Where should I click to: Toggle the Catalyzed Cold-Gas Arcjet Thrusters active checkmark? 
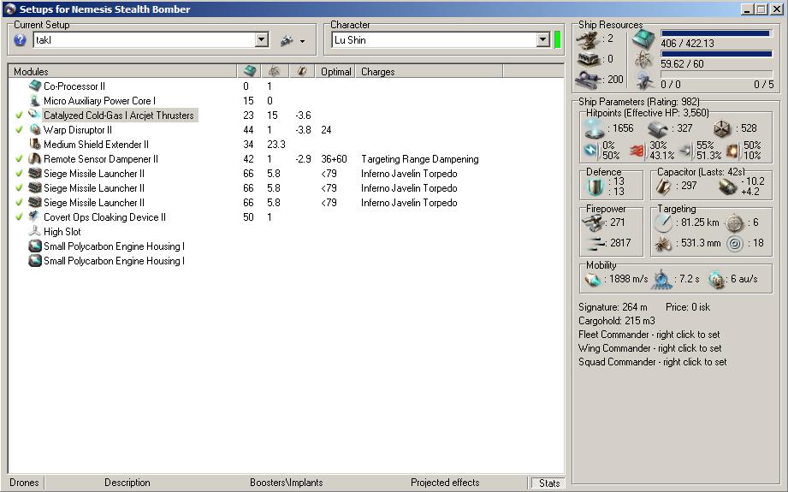click(19, 115)
